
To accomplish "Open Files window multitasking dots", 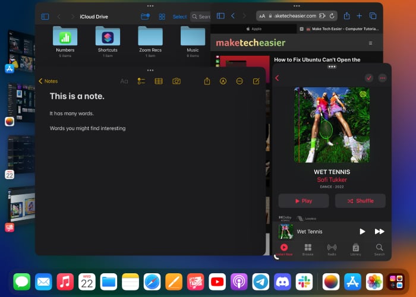I will 150,6.
